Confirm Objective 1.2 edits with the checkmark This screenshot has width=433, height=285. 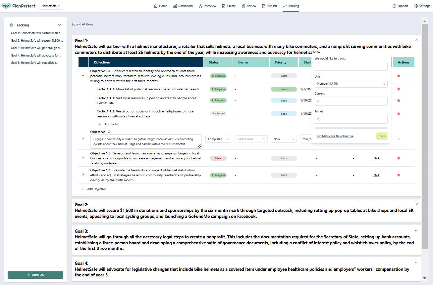click(x=399, y=139)
